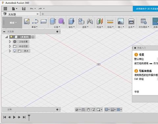Click the 快速入门 panel collapse circle

[x=135, y=48]
